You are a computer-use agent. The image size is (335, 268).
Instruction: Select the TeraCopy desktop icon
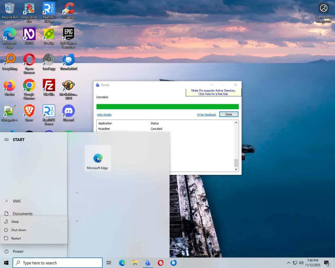coord(49,62)
